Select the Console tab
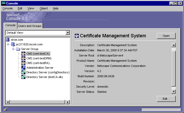 pos(10,25)
